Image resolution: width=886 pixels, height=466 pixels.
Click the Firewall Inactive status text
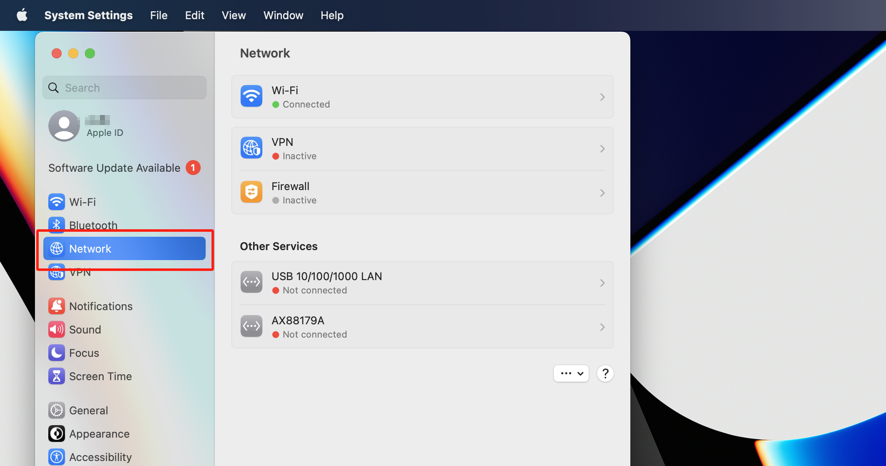coord(299,200)
